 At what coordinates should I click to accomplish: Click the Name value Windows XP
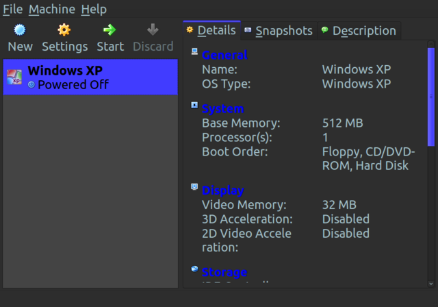[357, 69]
